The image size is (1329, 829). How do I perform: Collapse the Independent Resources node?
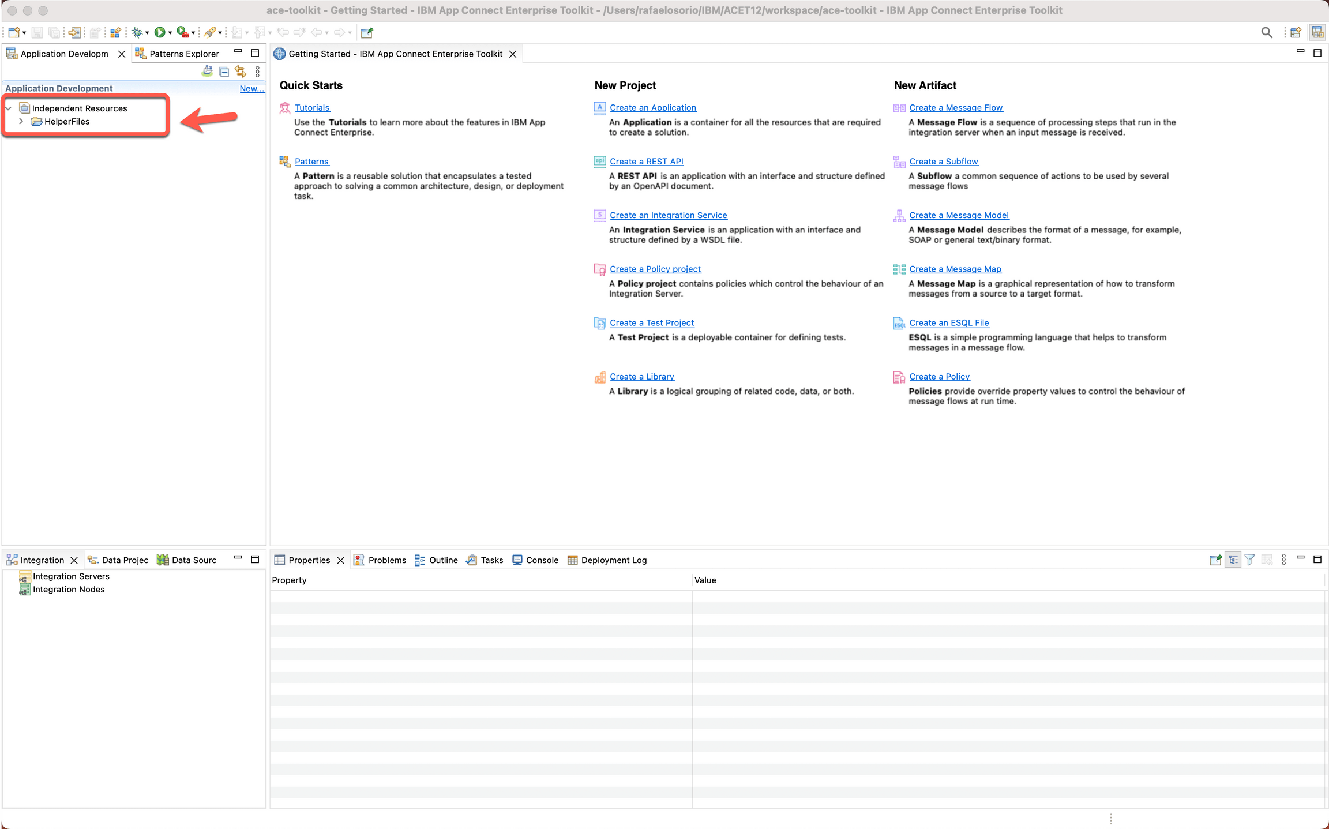tap(9, 108)
